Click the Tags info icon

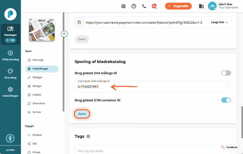click(88, 136)
